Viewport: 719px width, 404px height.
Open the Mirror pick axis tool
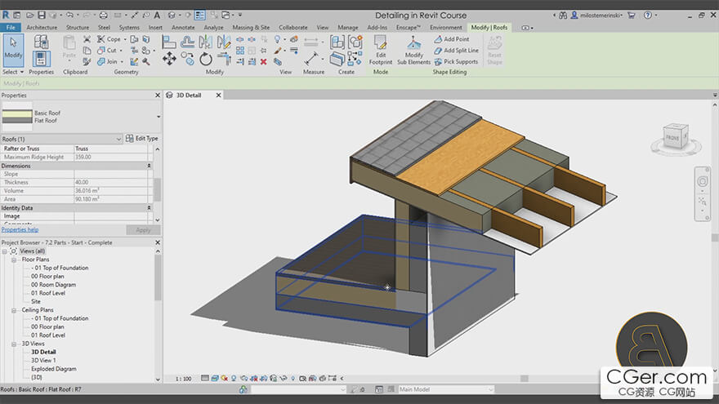pyautogui.click(x=205, y=42)
